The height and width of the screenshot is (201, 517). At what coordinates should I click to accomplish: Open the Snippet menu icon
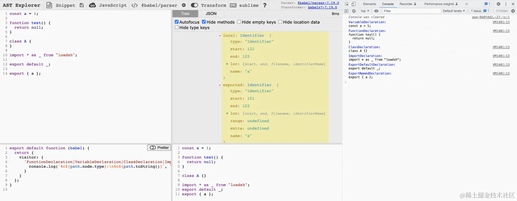(x=49, y=5)
